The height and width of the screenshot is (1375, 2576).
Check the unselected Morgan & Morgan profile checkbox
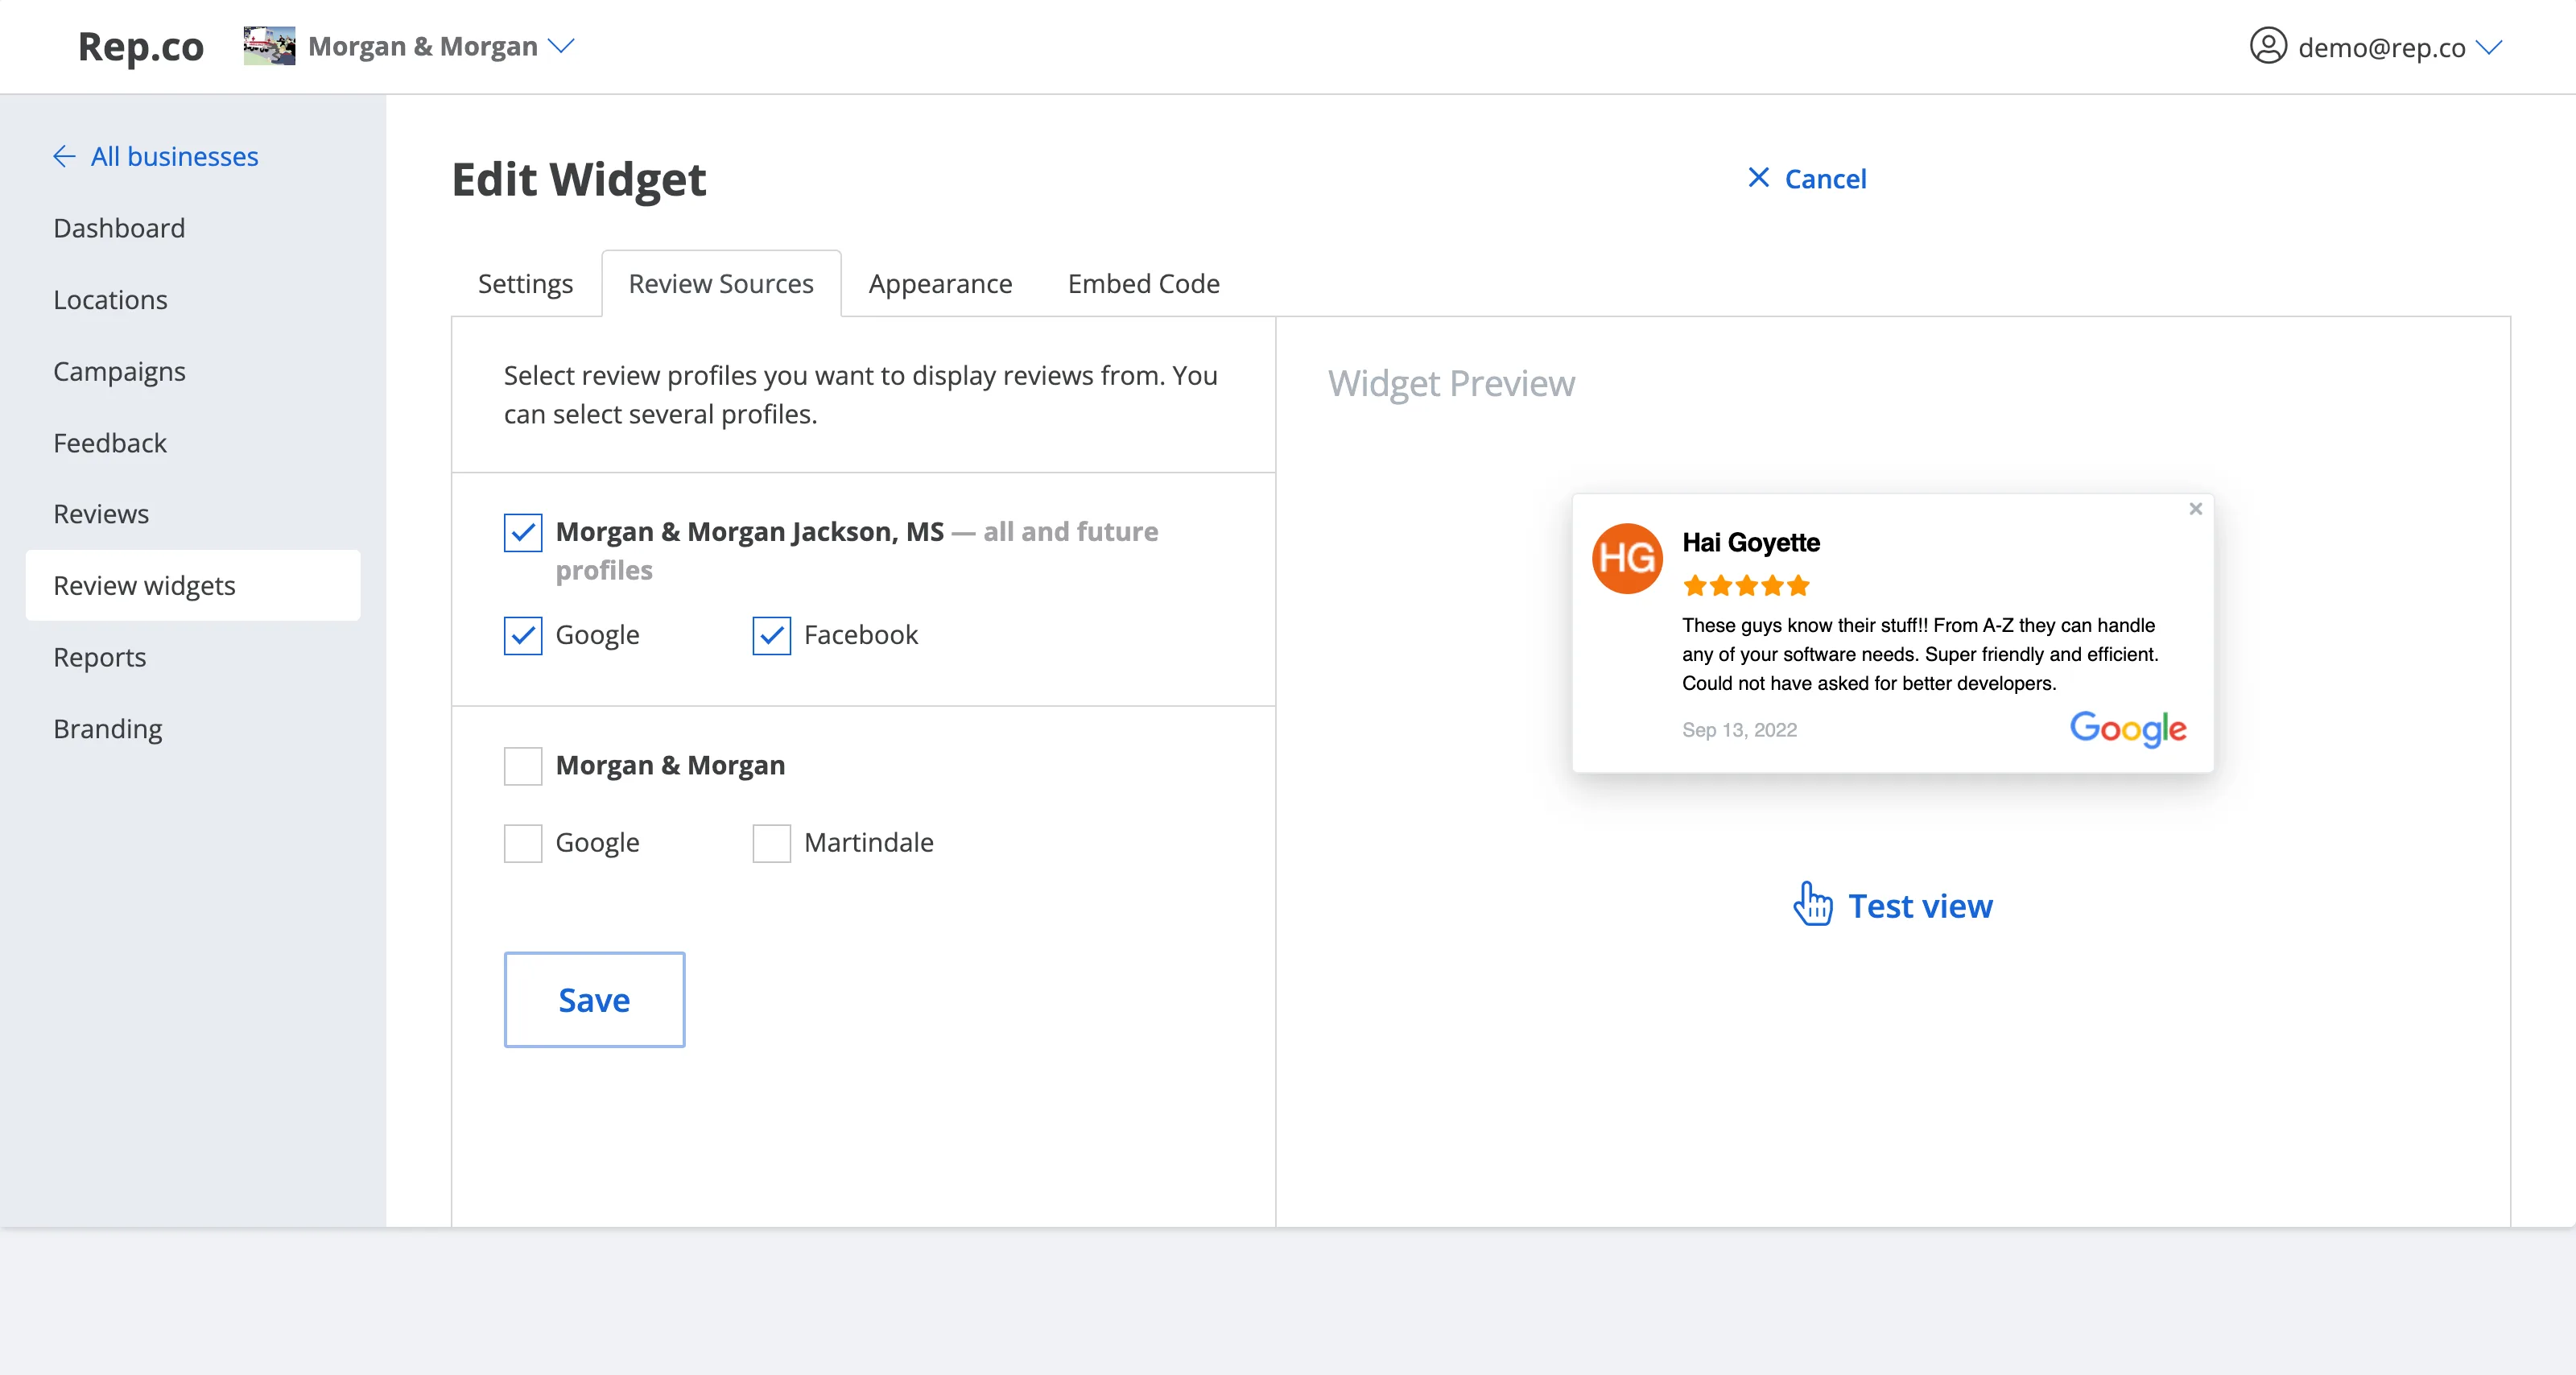[x=523, y=766]
